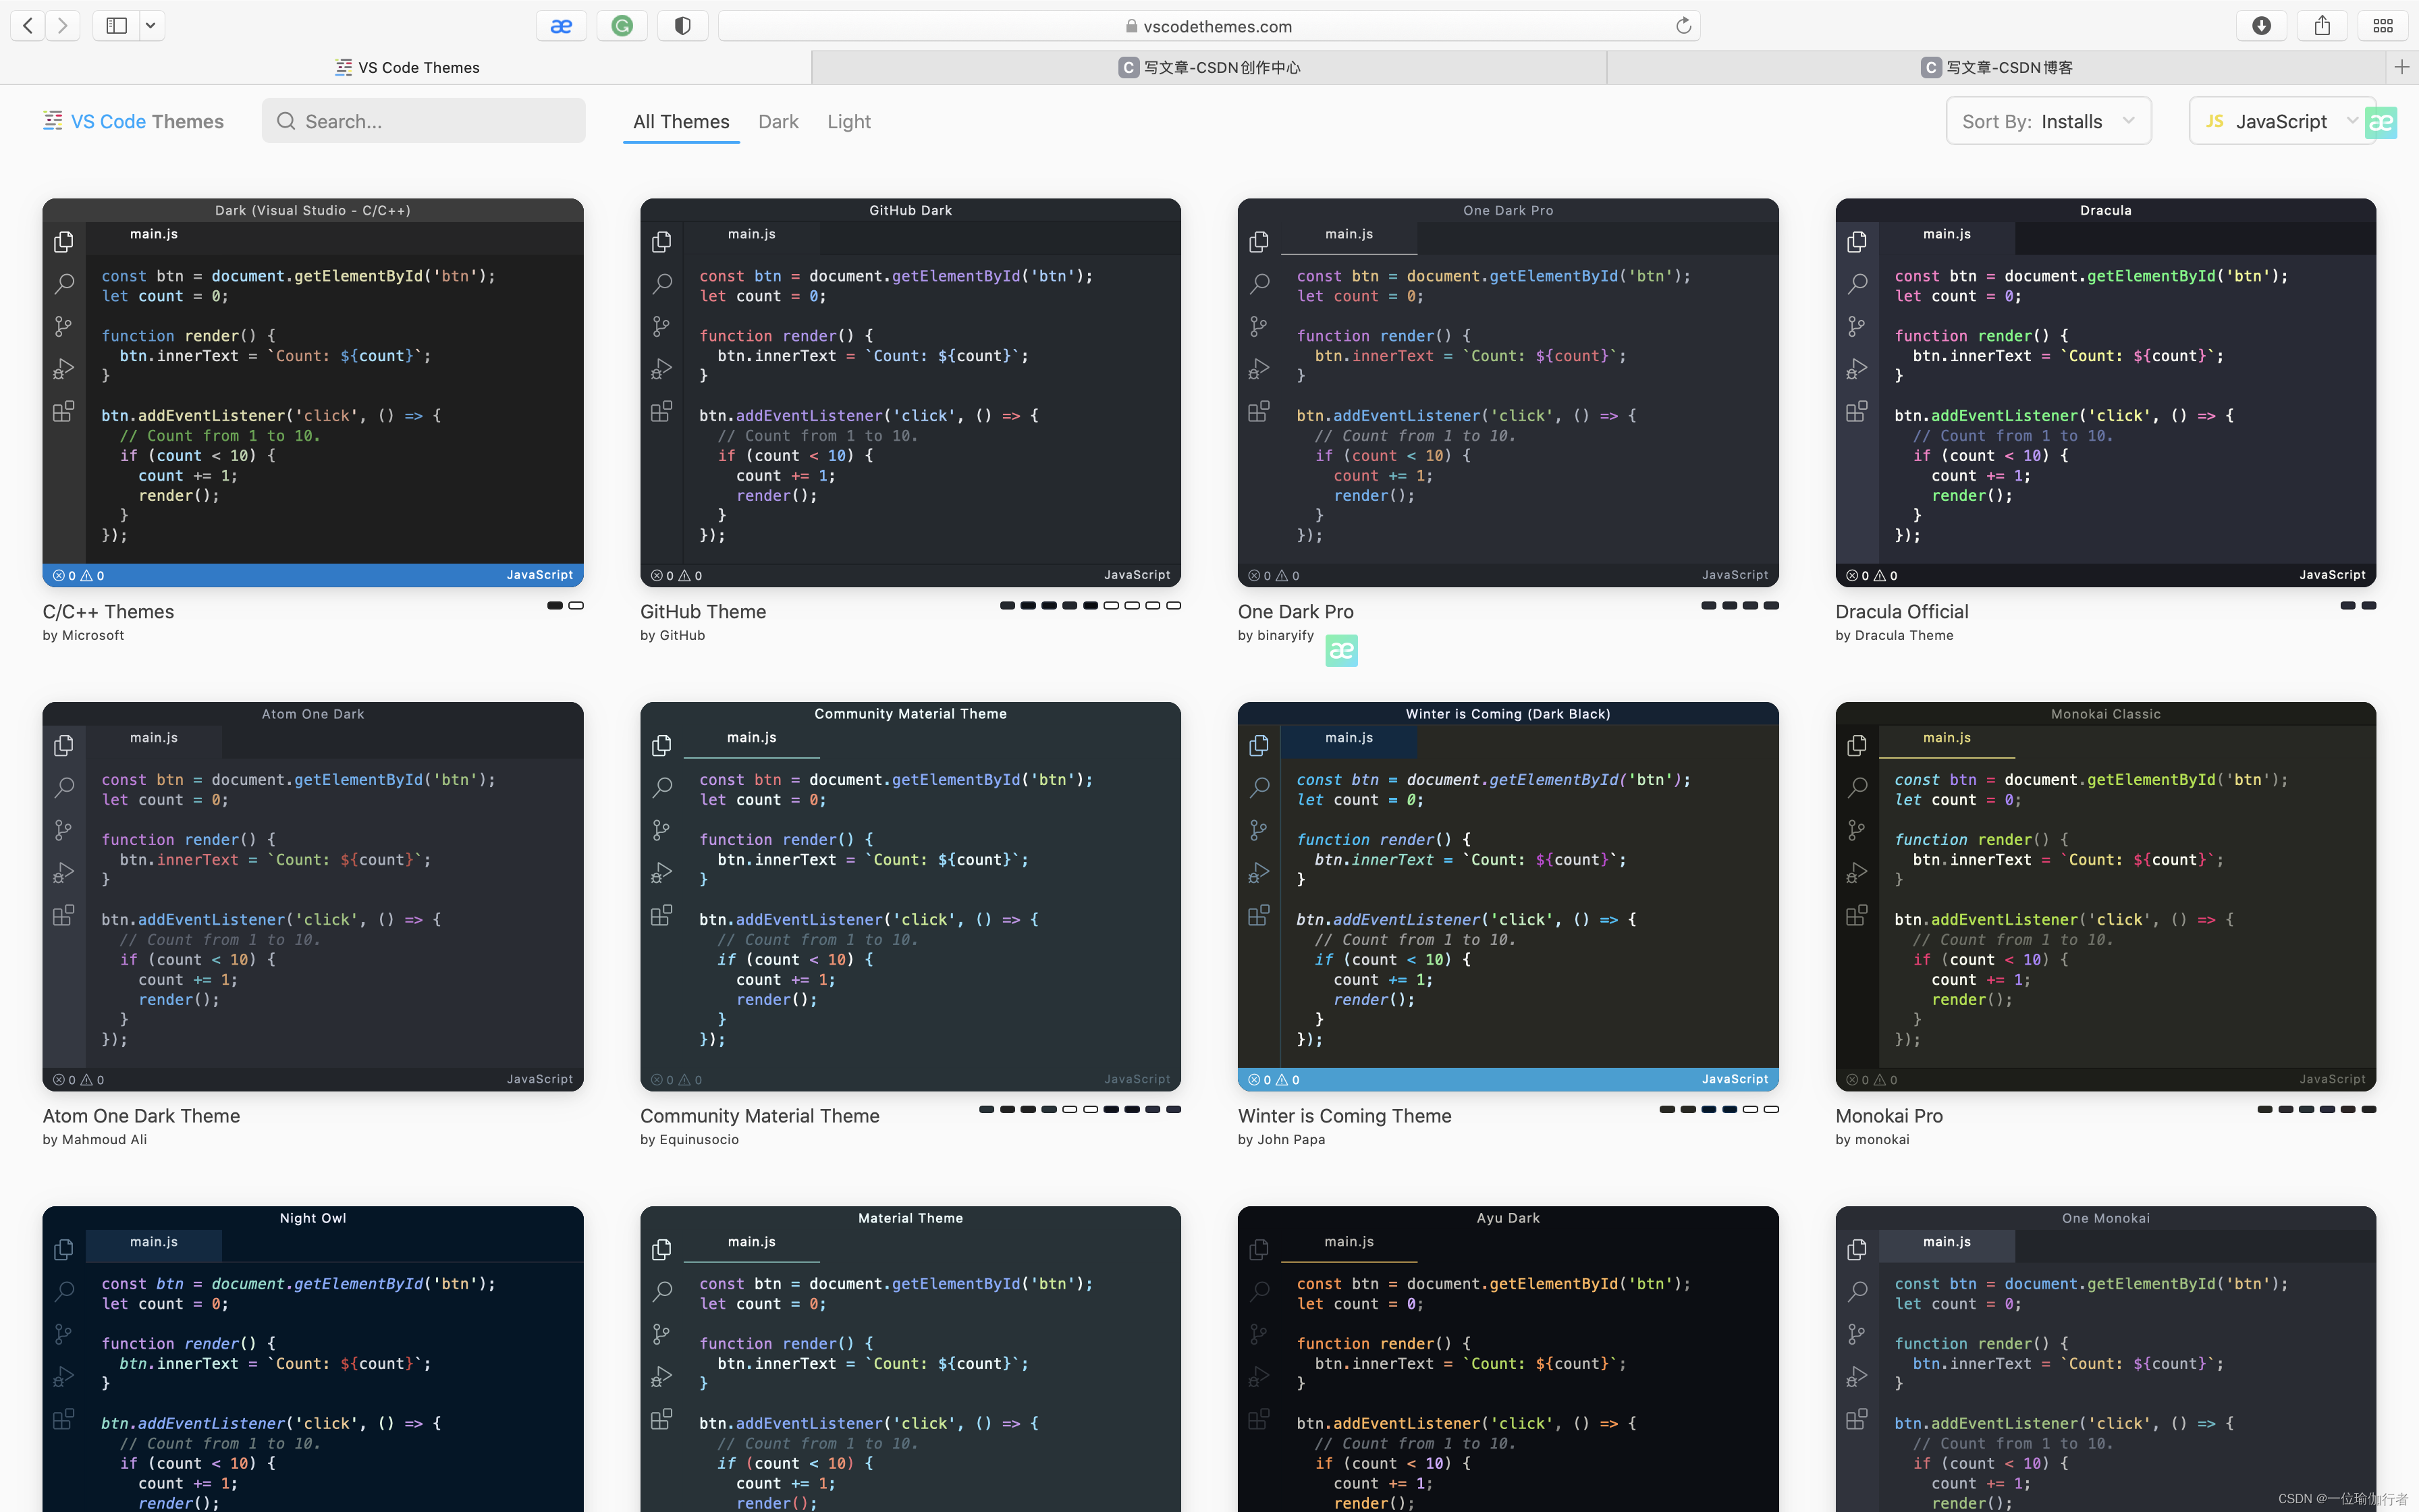Open the Material Theme preview card

(x=910, y=1359)
